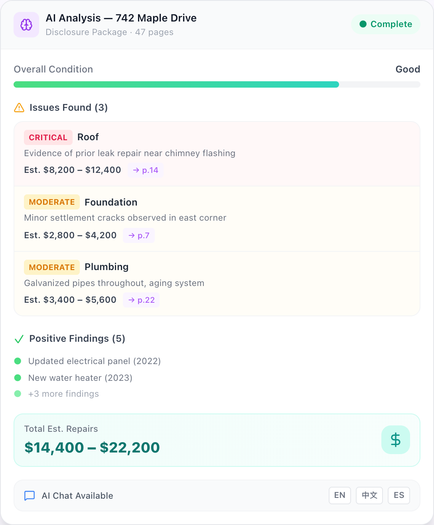The image size is (434, 525).
Task: Click green bullet beside New water heater
Action: coord(18,378)
